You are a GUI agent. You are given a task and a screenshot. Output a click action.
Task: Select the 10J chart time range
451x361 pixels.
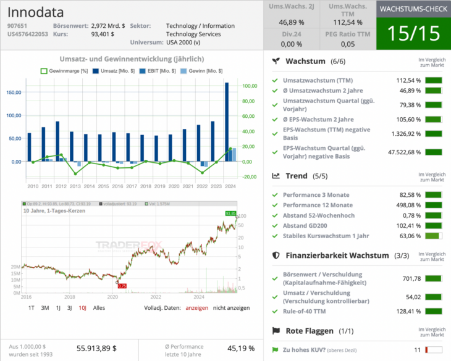click(82, 307)
